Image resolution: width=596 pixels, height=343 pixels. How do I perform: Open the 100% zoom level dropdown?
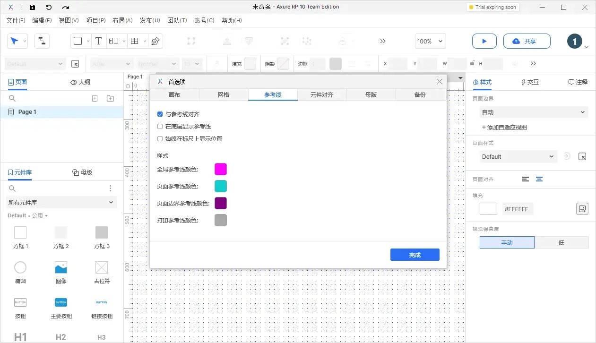click(x=429, y=41)
